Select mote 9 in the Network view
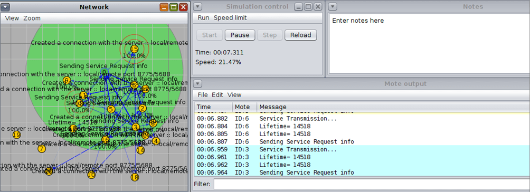Image resolution: width=530 pixels, height=192 pixels. tap(67, 80)
